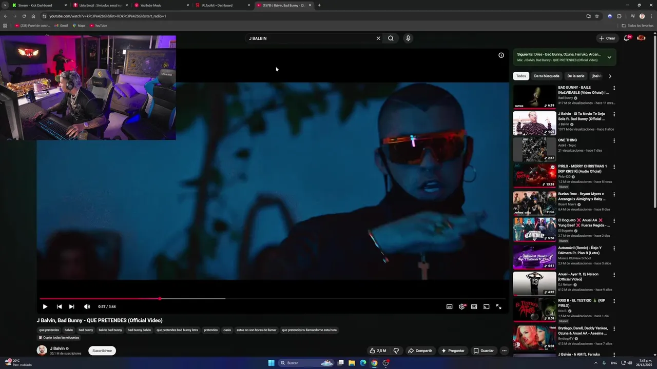Click the Compartir share button
The height and width of the screenshot is (369, 657).
pos(420,351)
